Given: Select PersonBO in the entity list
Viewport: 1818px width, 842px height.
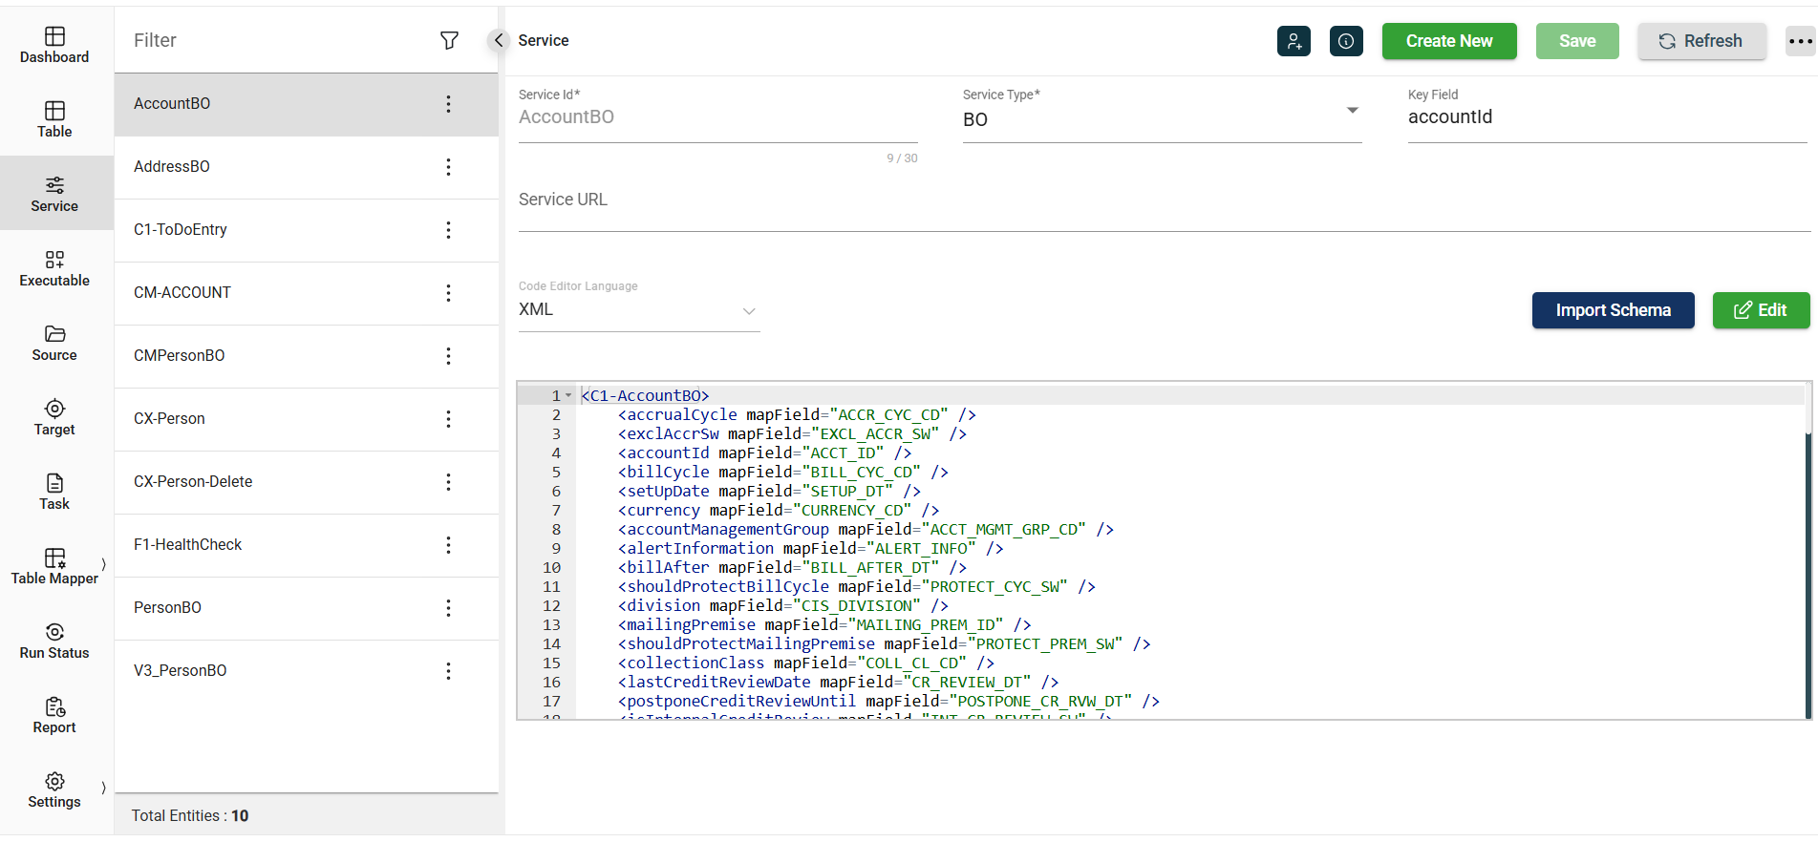Looking at the screenshot, I should (x=168, y=608).
